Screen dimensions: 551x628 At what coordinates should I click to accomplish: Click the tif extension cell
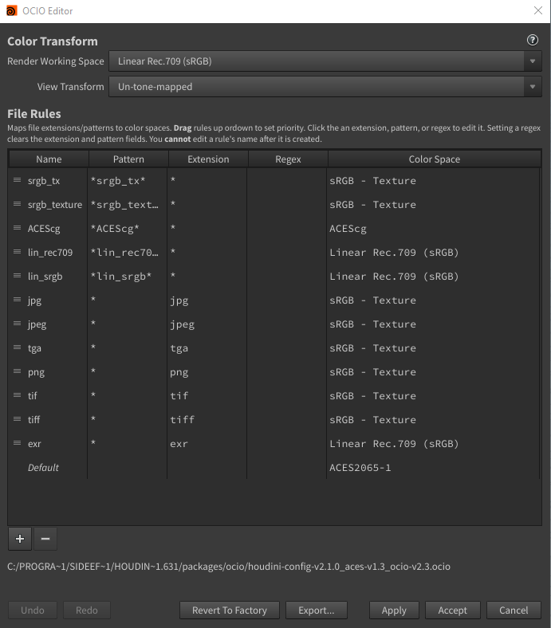pos(207,396)
